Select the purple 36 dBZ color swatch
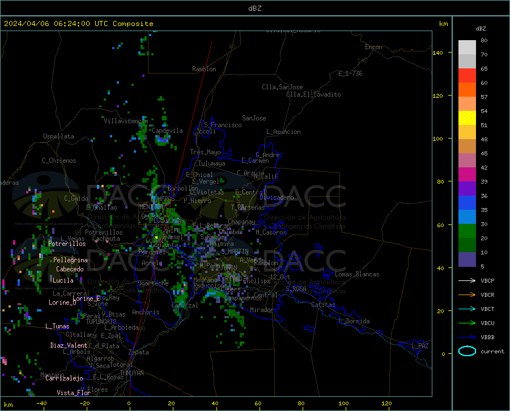Screen dimensions: 510x411 (x=467, y=189)
